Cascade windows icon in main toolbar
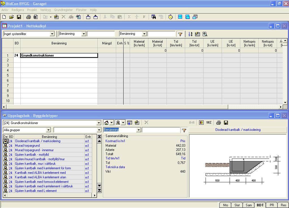289x208 pixels. tap(195, 17)
